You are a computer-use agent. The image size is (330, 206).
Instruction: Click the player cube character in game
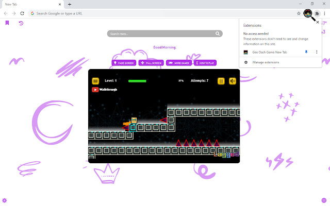(134, 120)
